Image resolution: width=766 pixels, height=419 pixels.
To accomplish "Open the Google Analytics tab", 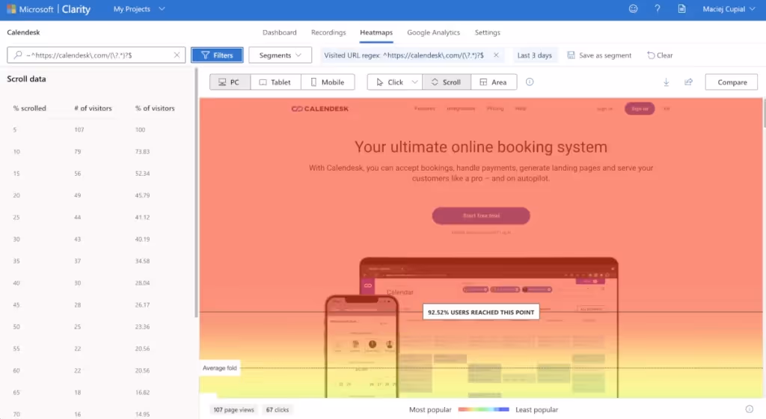I will 433,32.
